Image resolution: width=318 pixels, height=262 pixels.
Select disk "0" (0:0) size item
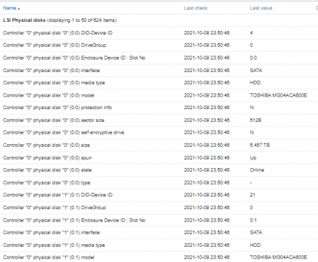pos(46,145)
